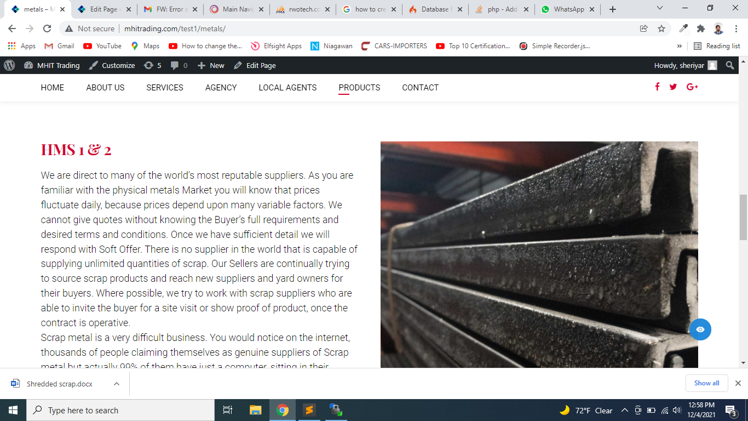Open the Google Plus social icon
This screenshot has width=748, height=421.
coord(692,87)
